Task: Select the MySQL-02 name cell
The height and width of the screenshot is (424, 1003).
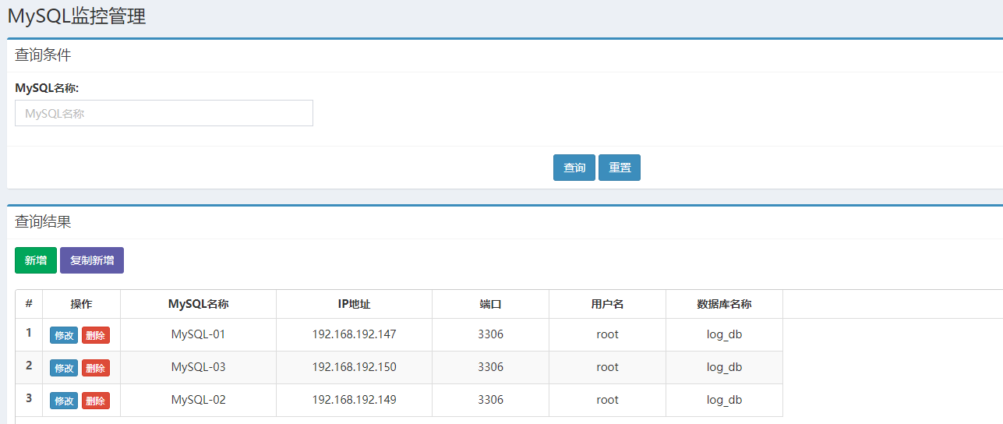Action: [x=199, y=400]
